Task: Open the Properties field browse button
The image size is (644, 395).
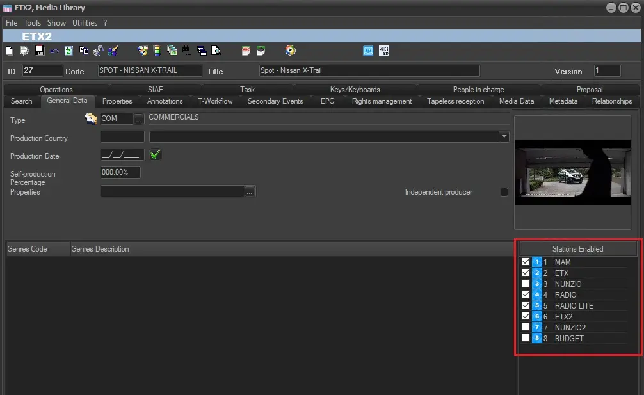Action: point(250,191)
